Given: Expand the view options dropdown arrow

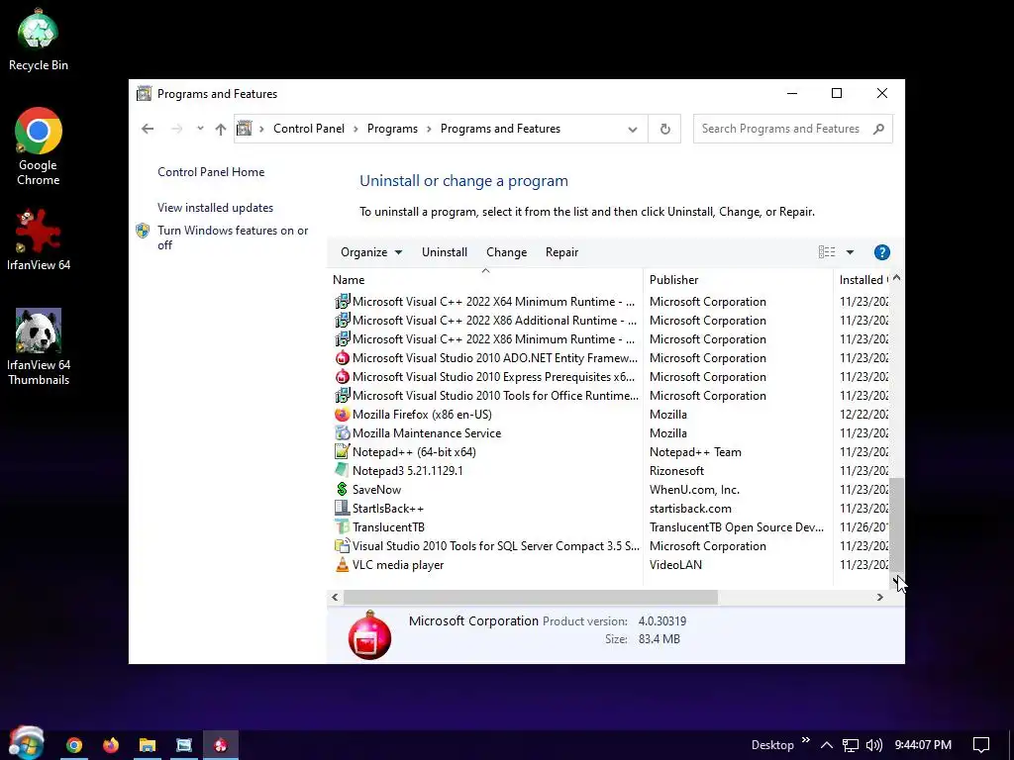Looking at the screenshot, I should pyautogui.click(x=850, y=252).
